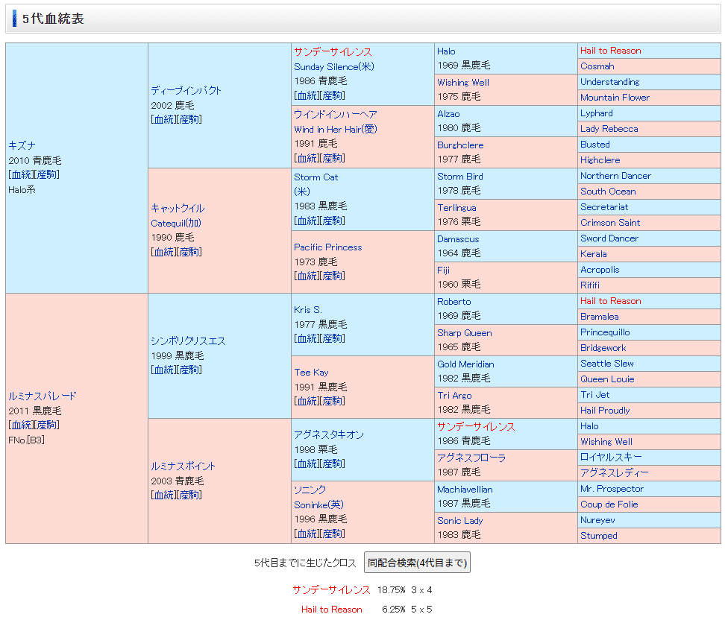Open the Bramalea link
The height and width of the screenshot is (617, 725).
click(599, 317)
